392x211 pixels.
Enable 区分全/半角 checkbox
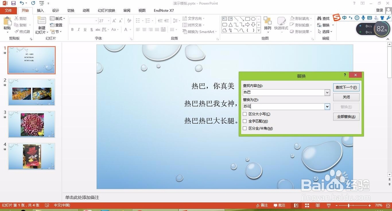[x=245, y=128]
